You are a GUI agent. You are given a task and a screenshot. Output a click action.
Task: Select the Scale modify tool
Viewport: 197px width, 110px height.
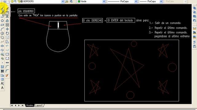7,38
